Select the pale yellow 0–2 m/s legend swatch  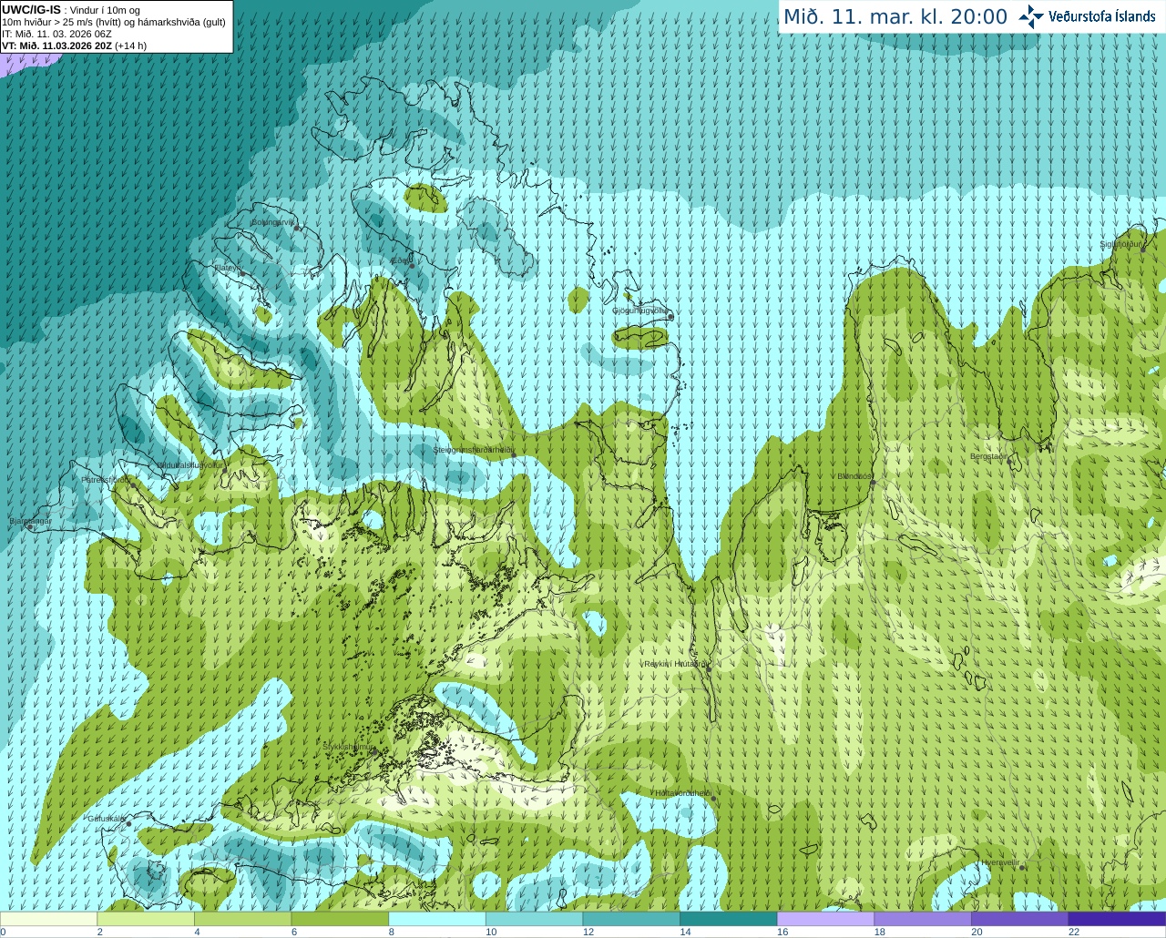(x=48, y=919)
